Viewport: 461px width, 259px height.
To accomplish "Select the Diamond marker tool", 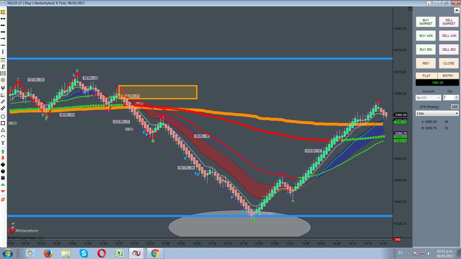I will point(3,165).
